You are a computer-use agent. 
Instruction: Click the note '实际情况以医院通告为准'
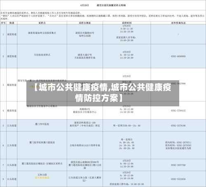pyautogui.click(x=178, y=148)
